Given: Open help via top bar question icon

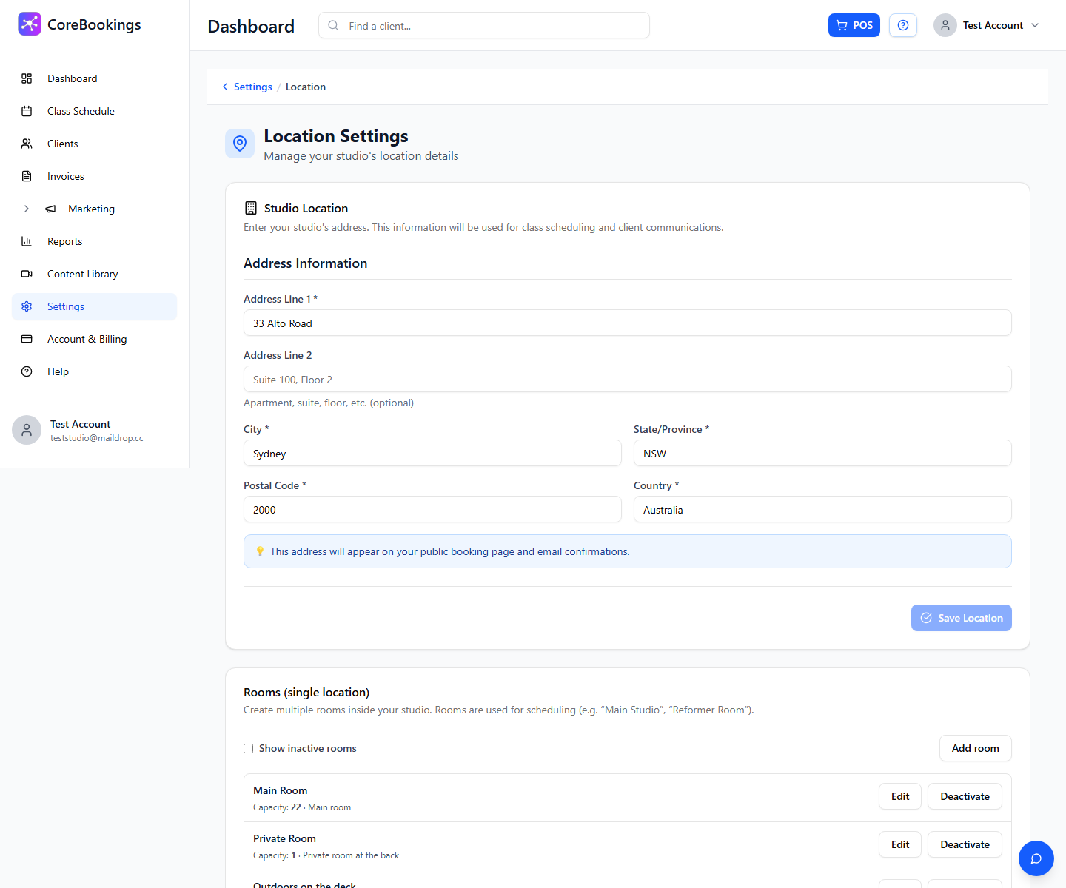Looking at the screenshot, I should [903, 25].
